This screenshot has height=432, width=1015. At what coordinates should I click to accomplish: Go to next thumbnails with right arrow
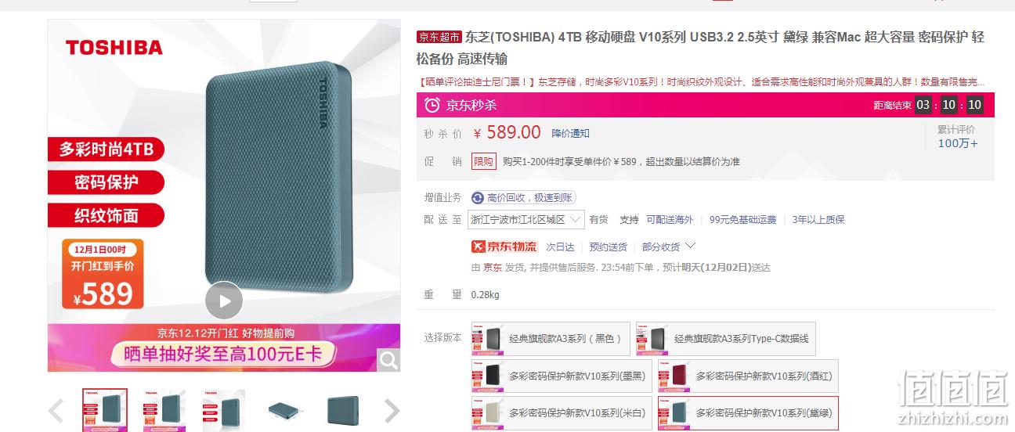(392, 410)
